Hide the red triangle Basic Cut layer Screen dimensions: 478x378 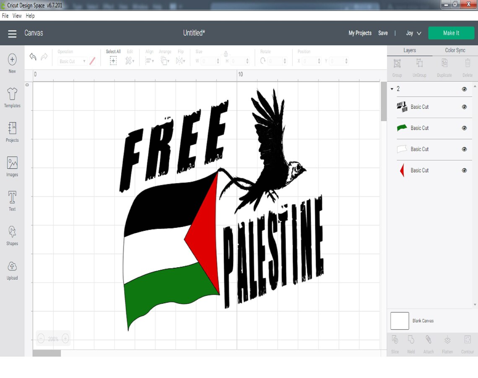pos(464,170)
